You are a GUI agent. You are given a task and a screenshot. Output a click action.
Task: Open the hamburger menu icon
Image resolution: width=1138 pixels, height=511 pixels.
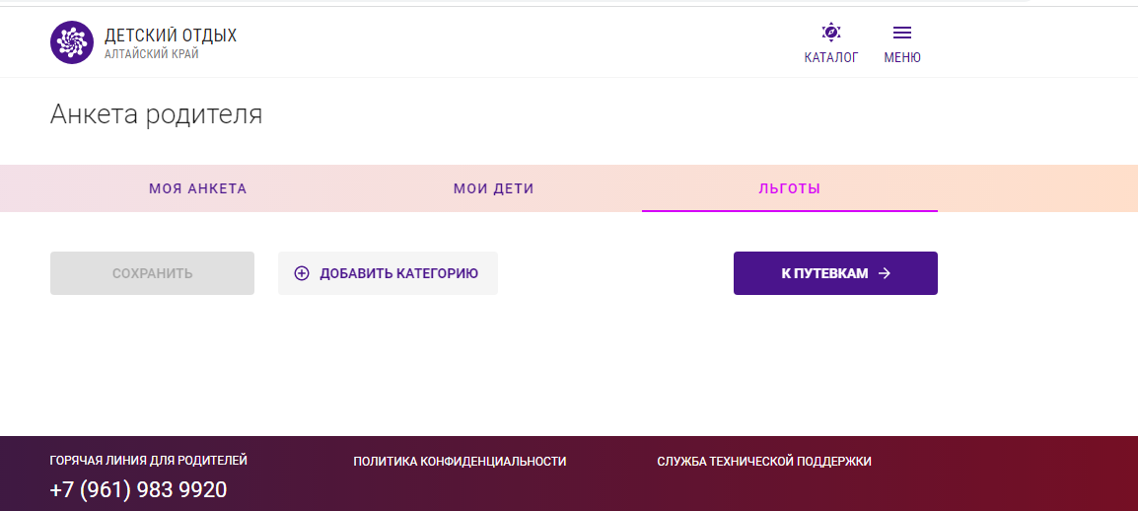902,33
